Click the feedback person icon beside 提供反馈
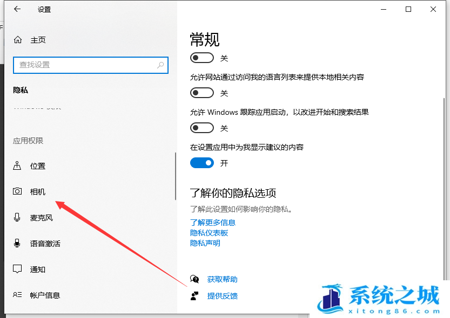Screen dimensions: 450x318 click(194, 296)
